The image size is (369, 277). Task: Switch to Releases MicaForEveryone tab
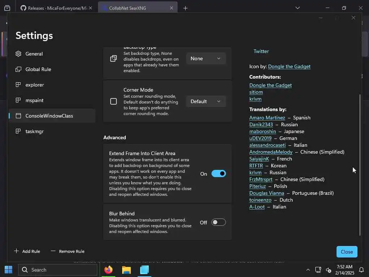coord(57,8)
